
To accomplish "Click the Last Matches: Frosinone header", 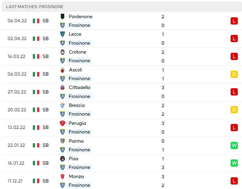I will pyautogui.click(x=35, y=7).
